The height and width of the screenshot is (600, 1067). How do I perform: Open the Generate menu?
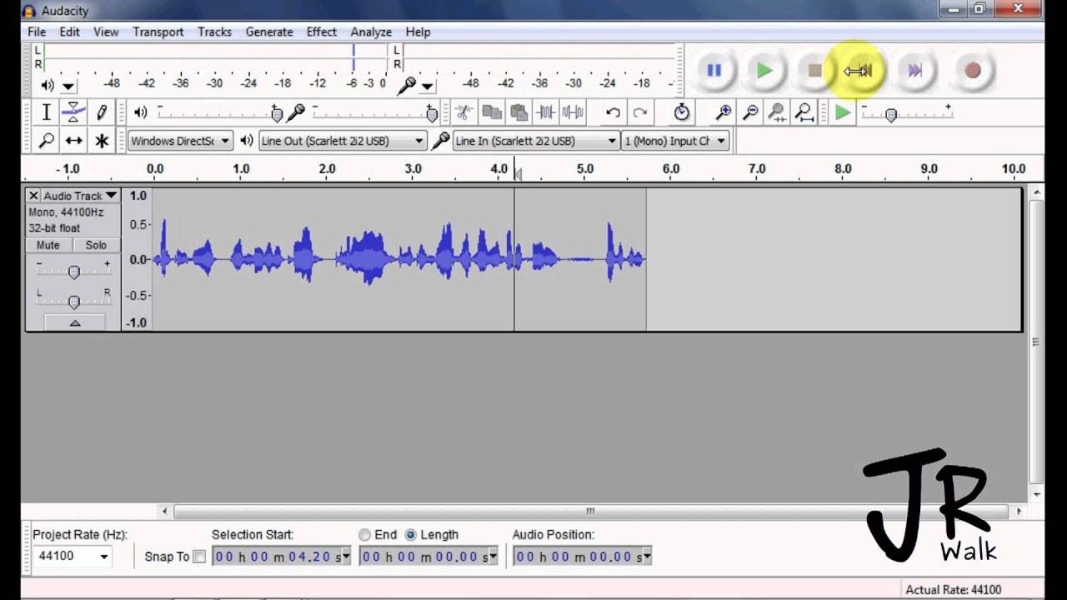(269, 32)
